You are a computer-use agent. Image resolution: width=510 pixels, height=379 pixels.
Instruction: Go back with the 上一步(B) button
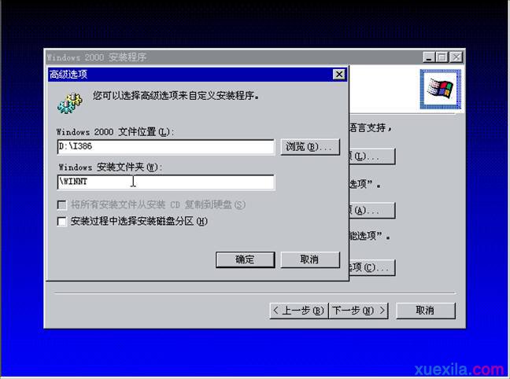(297, 310)
